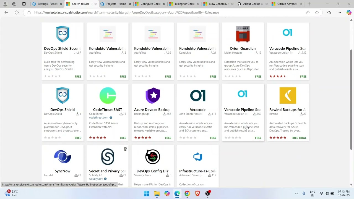This screenshot has width=354, height=199.
Task: Open the Brave browser taskbar icon
Action: pos(197,193)
